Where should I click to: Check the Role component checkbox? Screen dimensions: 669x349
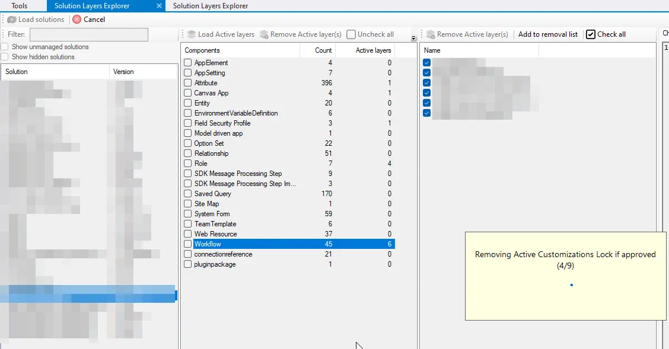click(188, 164)
